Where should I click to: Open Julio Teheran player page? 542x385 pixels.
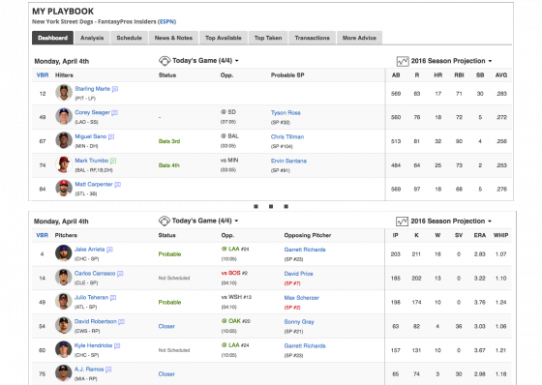click(91, 297)
